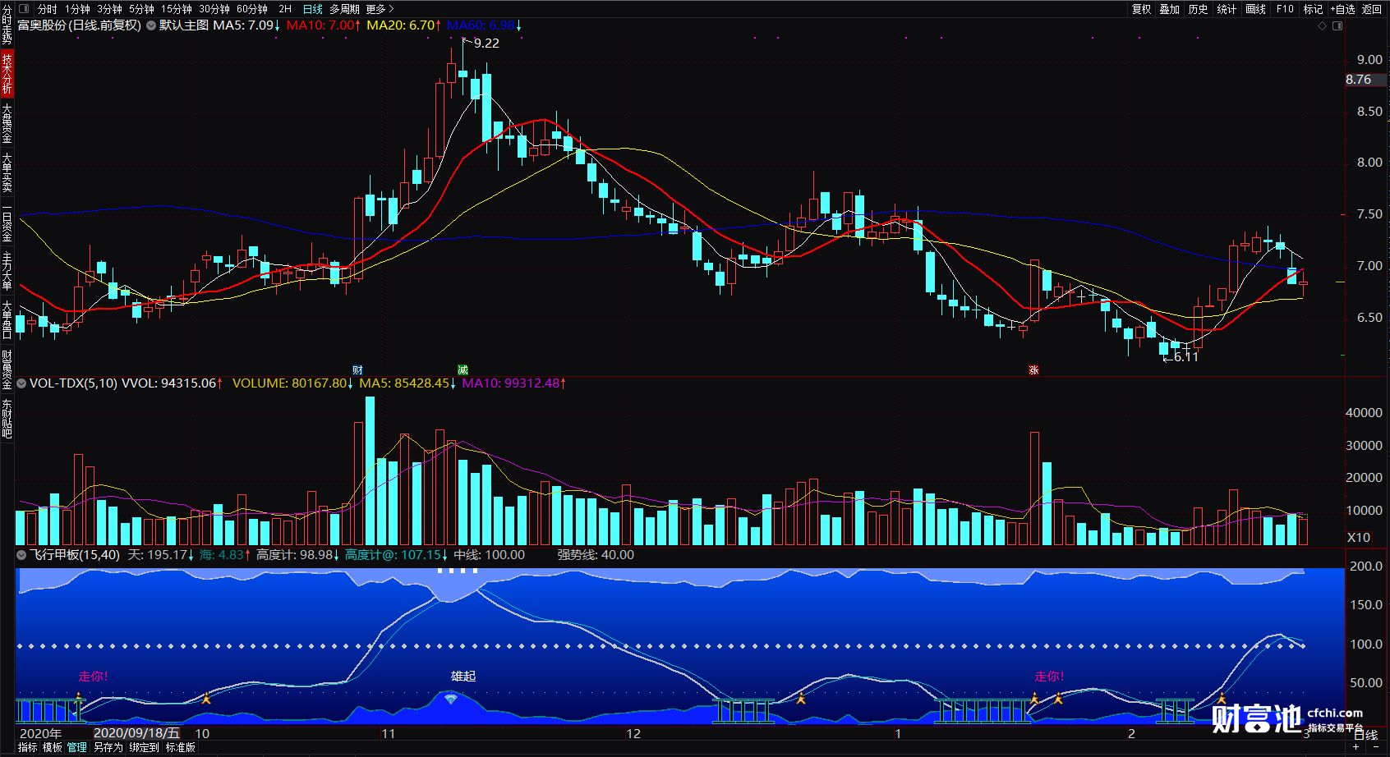This screenshot has height=757, width=1390.
Task: Select the 60分钟 period
Action: tap(252, 9)
